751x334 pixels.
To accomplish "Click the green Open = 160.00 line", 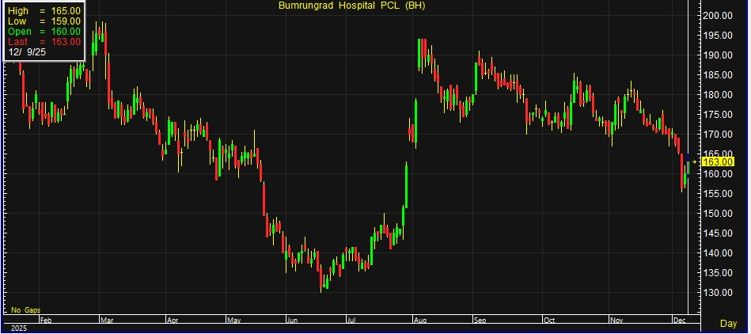I will pos(44,31).
